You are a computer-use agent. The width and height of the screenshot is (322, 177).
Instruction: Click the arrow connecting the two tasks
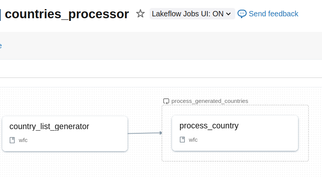click(145, 133)
